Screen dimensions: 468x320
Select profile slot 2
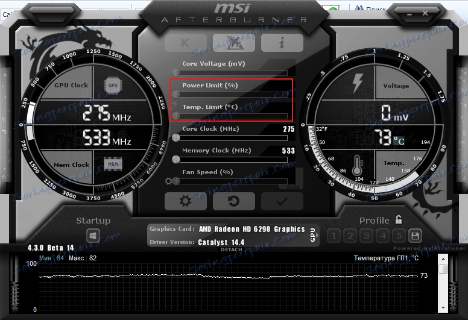tap(350, 236)
